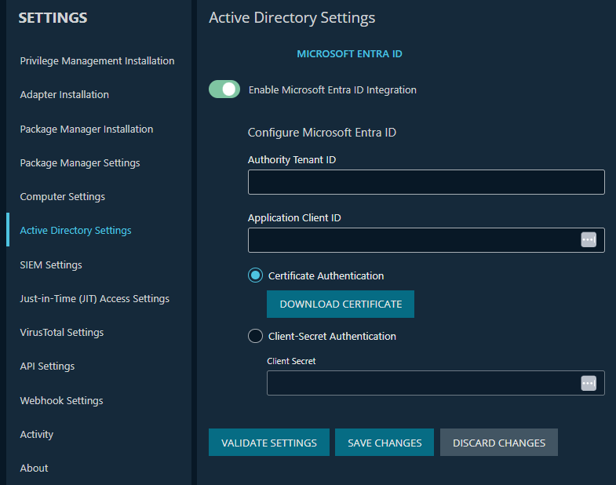Screen dimensions: 616x485
Task: Navigate to Computer Settings
Action: point(63,197)
